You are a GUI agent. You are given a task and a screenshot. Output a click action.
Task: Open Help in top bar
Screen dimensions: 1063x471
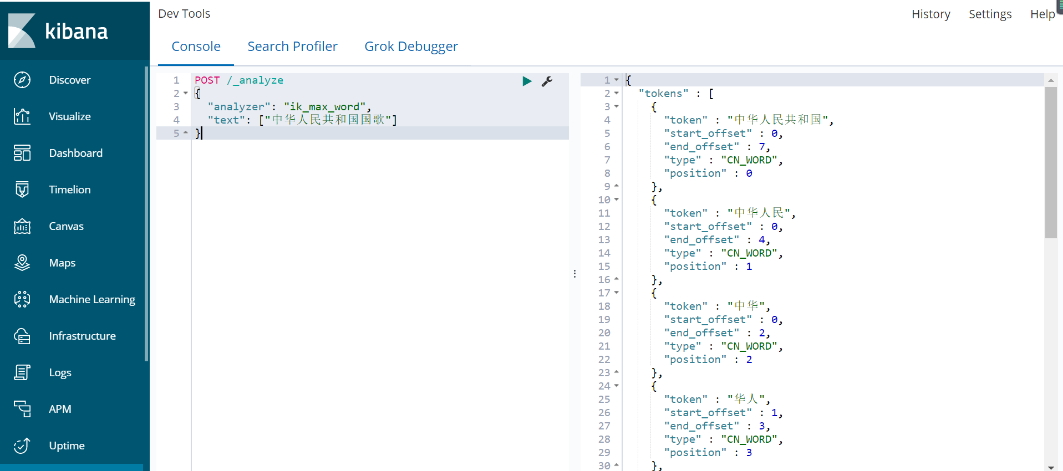coord(1042,14)
